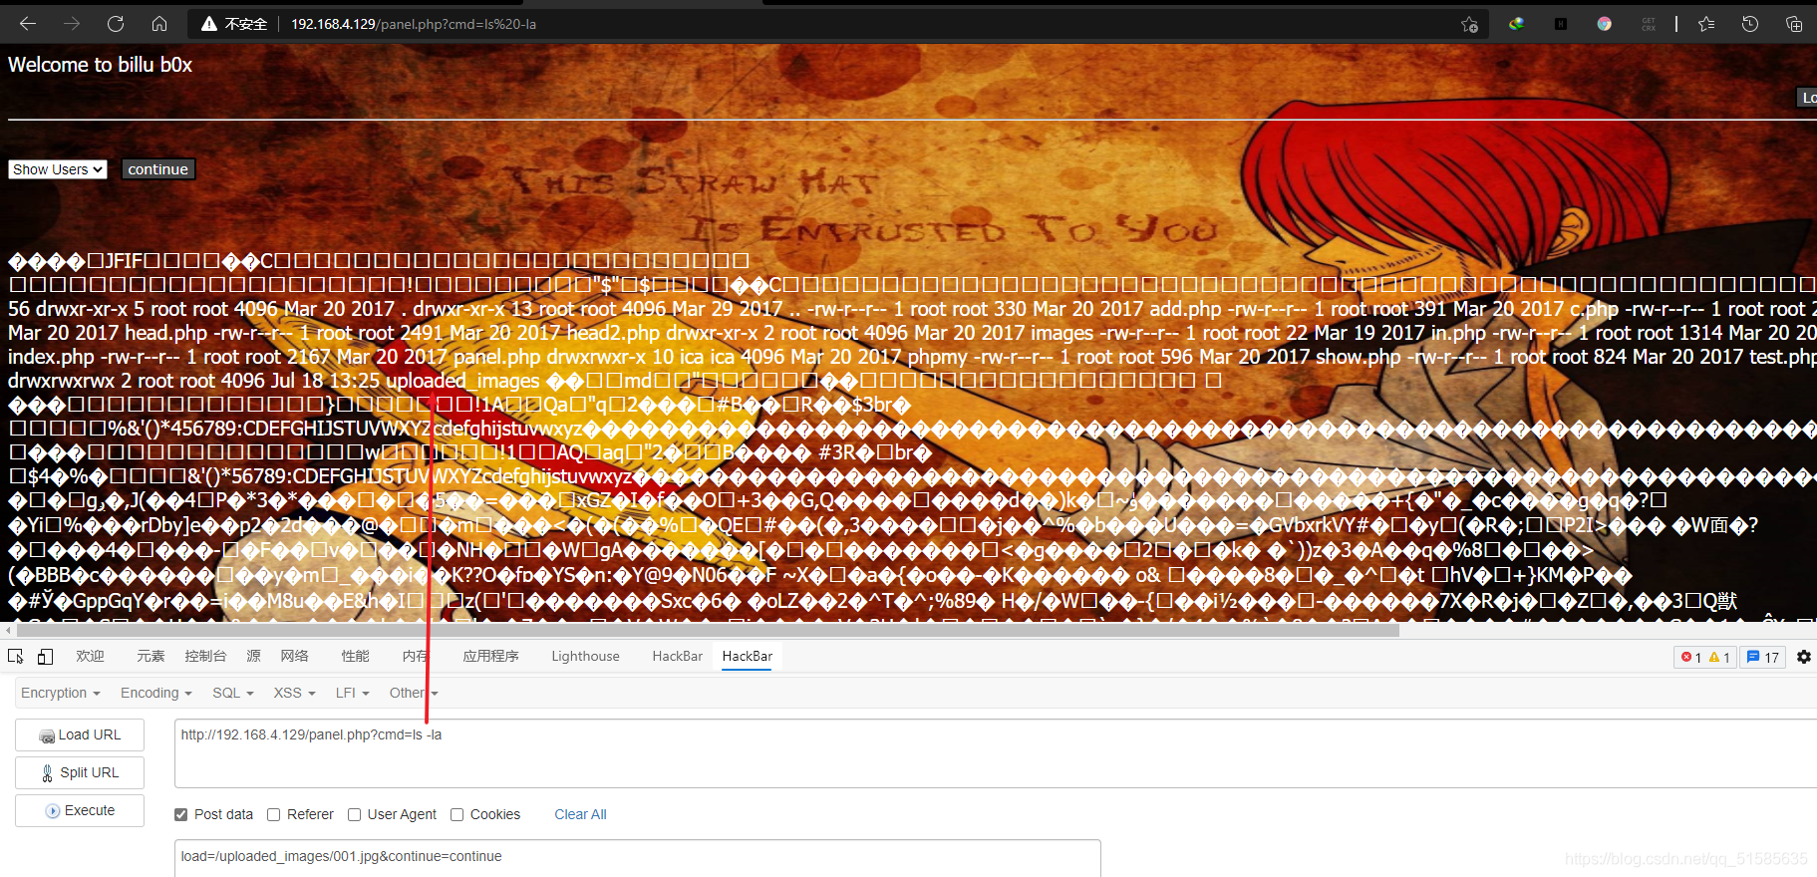Switch to the Lighthouse DevTools tab
The height and width of the screenshot is (877, 1817).
(x=585, y=656)
